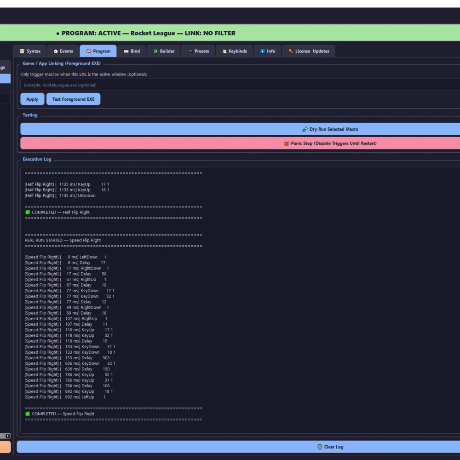Open the License Updates tab
Screen dimensions: 460x460
click(308, 51)
